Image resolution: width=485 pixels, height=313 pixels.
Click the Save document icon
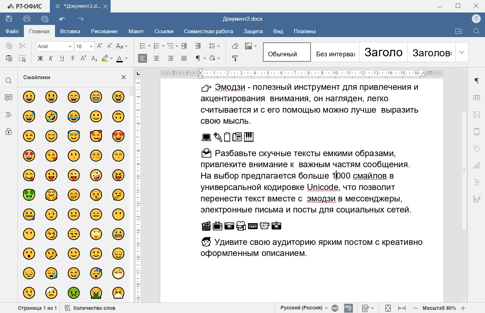point(9,19)
